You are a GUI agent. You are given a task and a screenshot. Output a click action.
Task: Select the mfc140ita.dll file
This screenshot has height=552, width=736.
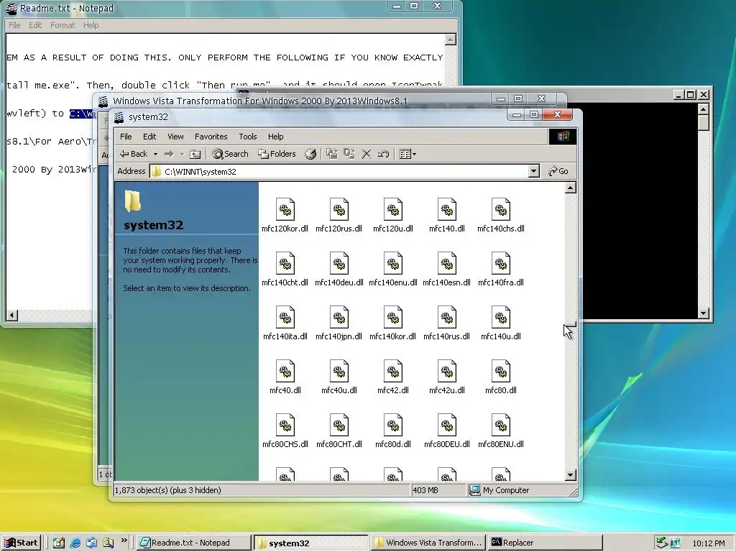(x=285, y=323)
